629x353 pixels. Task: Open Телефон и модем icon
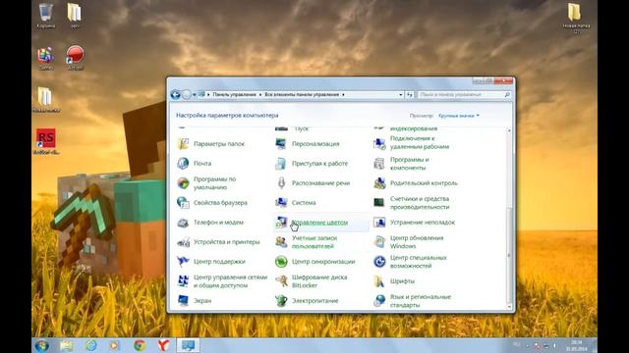click(x=183, y=223)
